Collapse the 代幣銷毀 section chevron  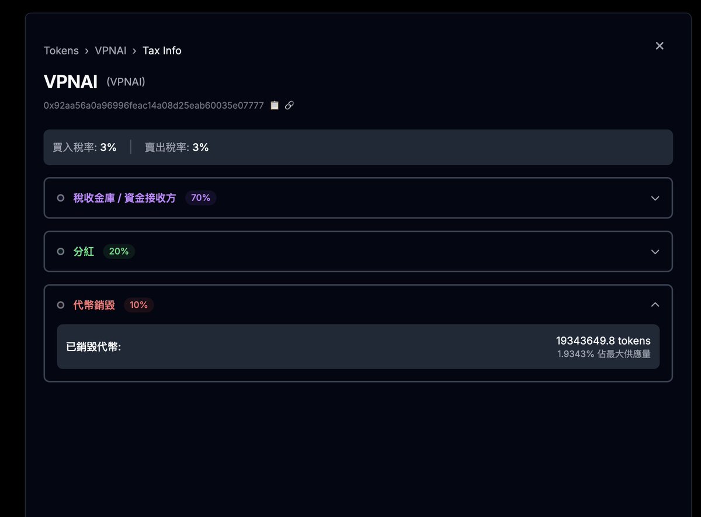point(655,305)
